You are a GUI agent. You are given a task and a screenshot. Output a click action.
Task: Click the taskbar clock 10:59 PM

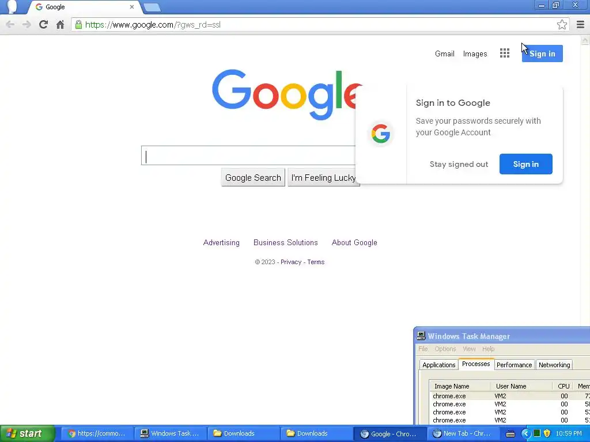click(x=569, y=434)
